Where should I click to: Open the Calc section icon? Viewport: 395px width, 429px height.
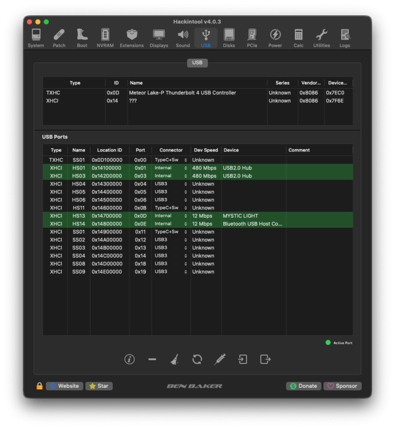[x=298, y=38]
